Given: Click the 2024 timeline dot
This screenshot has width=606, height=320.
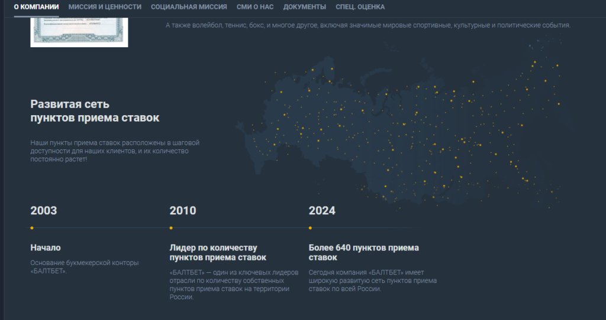Looking at the screenshot, I should coord(310,228).
